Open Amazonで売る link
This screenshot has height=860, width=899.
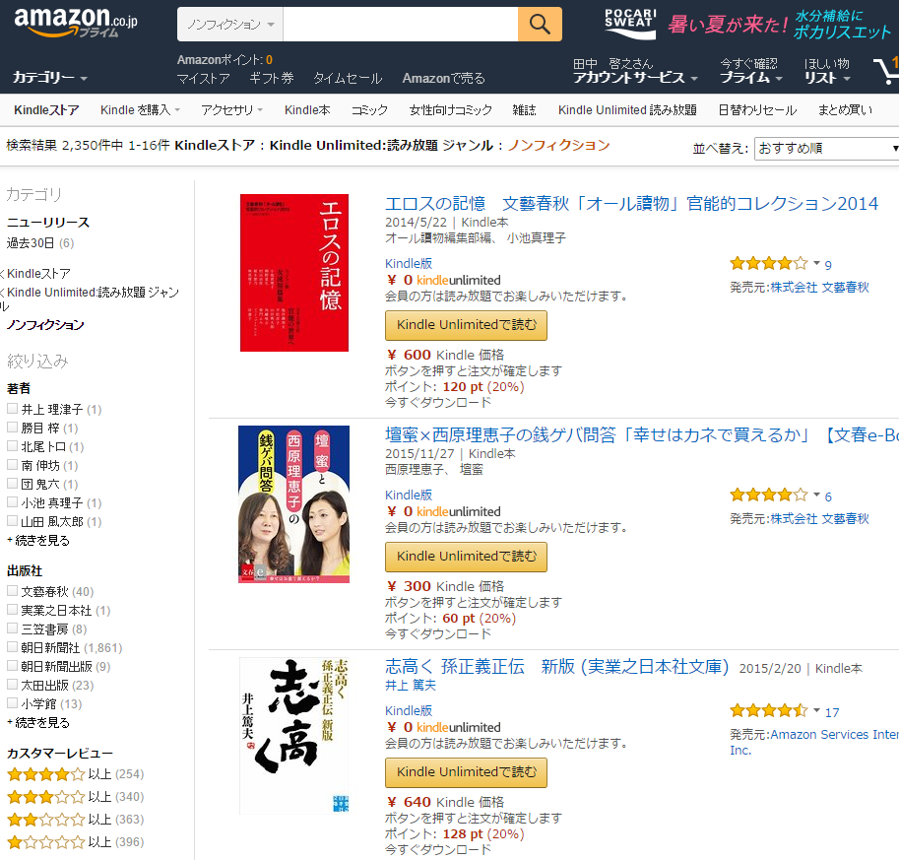click(444, 78)
